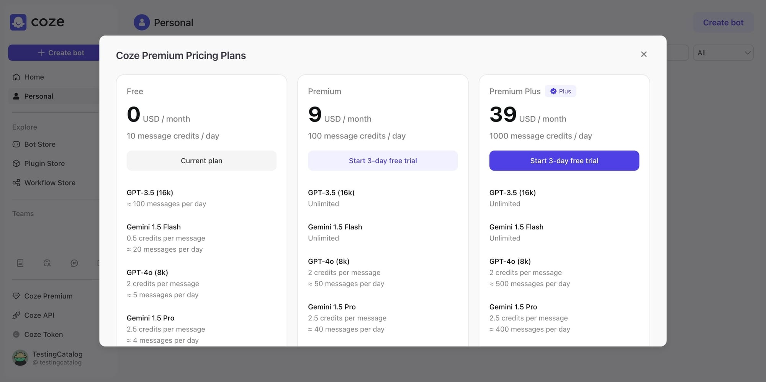Click the Coze Premium diamond icon
The width and height of the screenshot is (766, 382).
[16, 296]
